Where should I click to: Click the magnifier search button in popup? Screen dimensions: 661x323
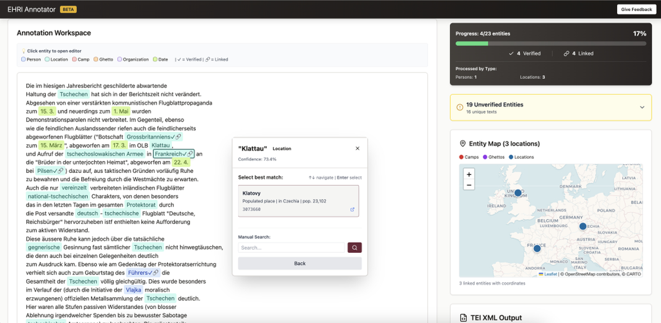coord(355,248)
